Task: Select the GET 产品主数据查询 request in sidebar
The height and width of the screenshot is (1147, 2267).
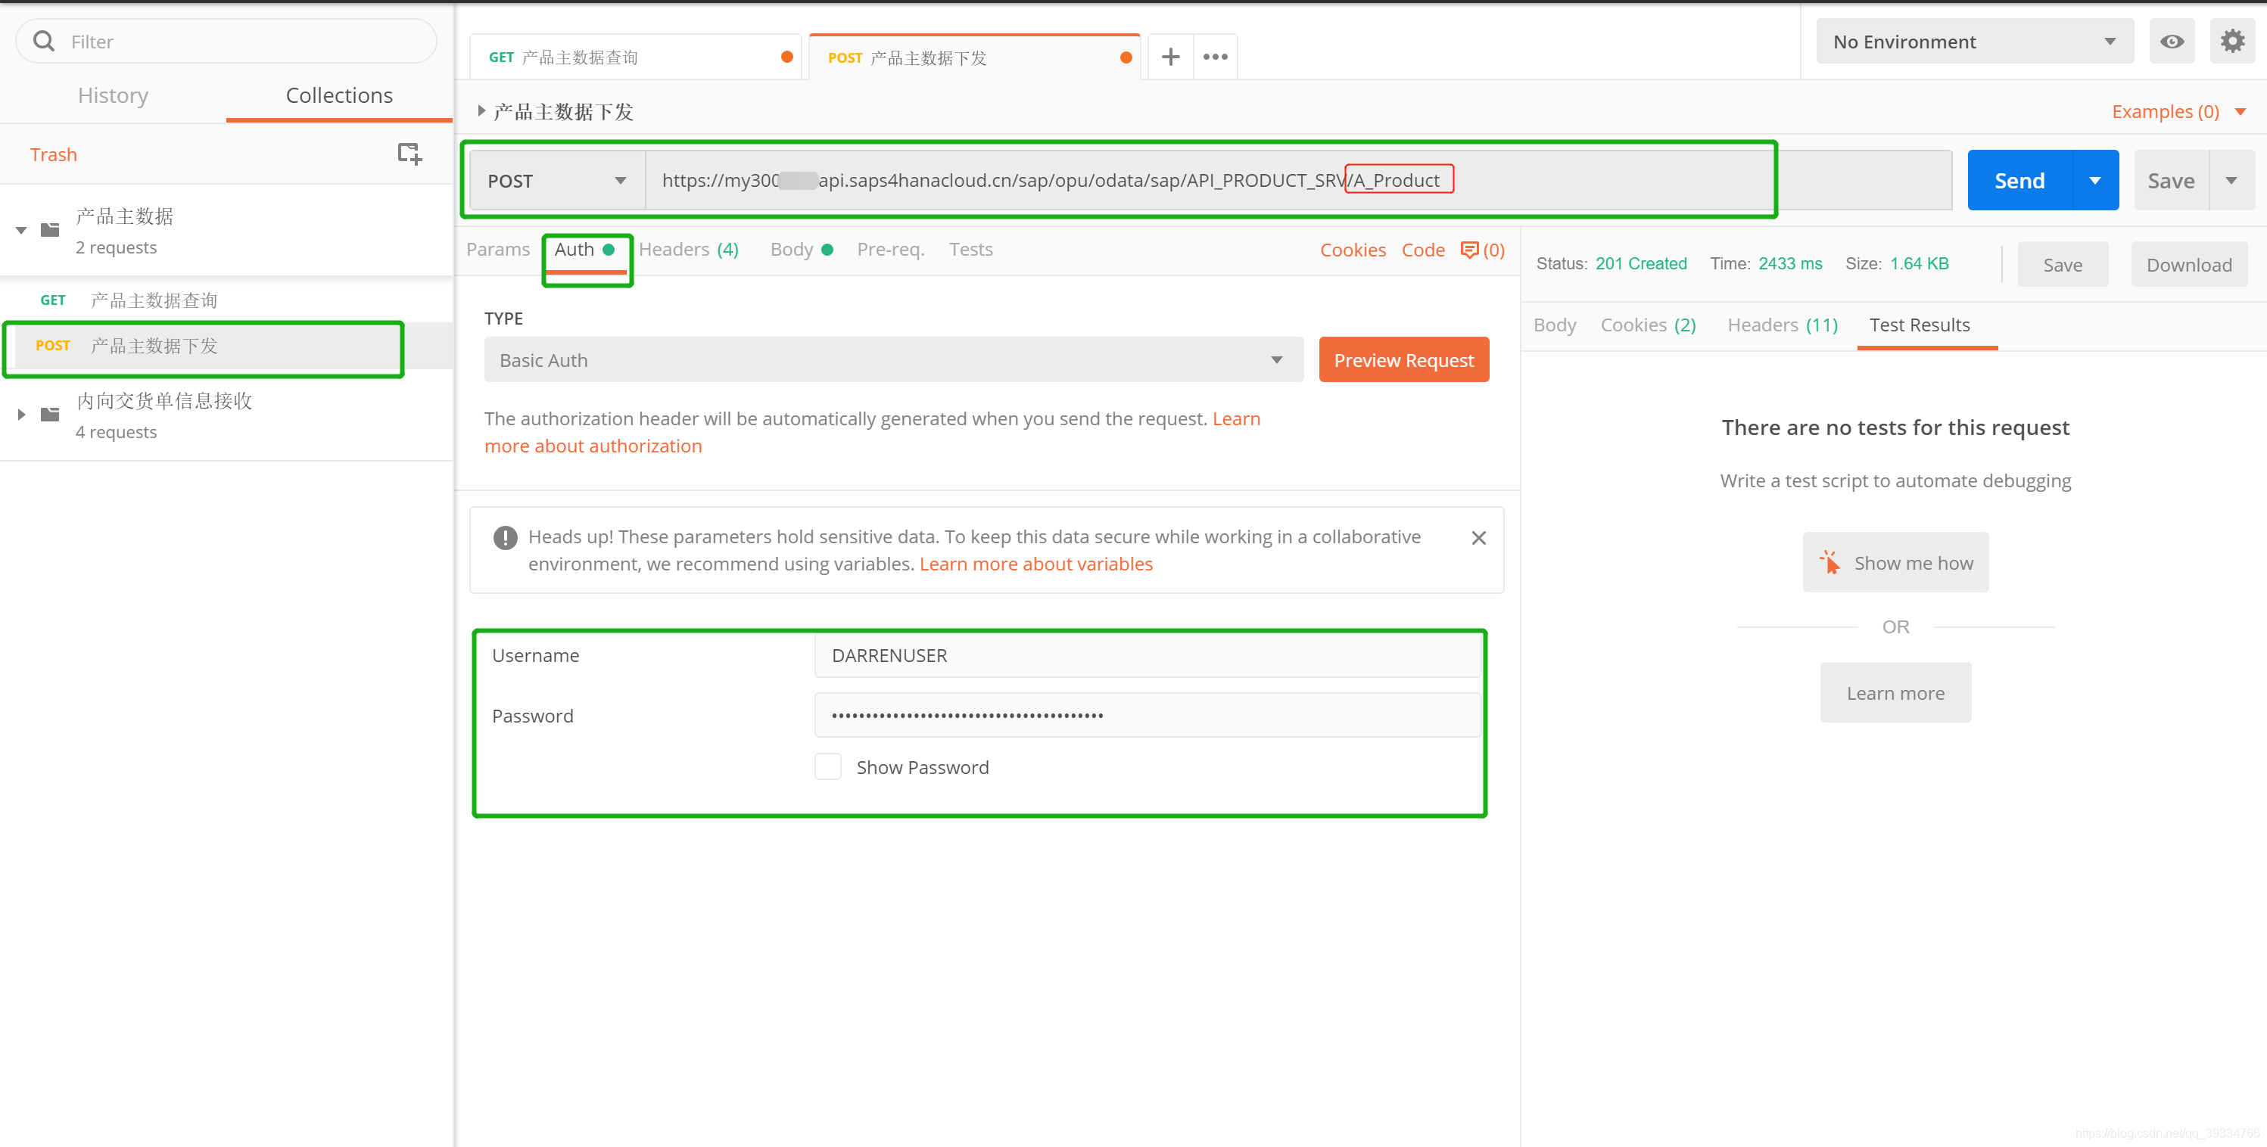Action: point(226,300)
